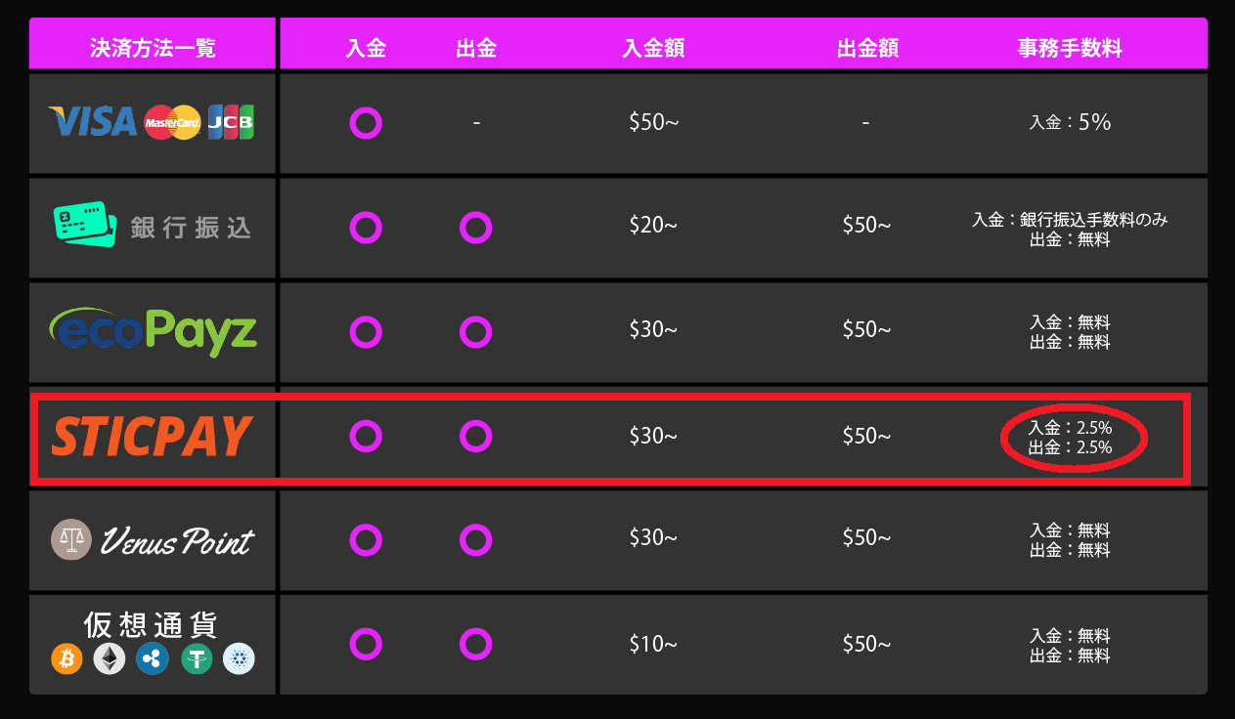Click the Cardano coin icon
This screenshot has height=719, width=1235.
[239, 659]
